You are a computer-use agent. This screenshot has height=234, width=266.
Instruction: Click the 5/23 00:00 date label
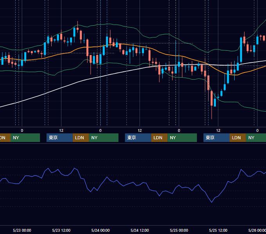(22, 230)
